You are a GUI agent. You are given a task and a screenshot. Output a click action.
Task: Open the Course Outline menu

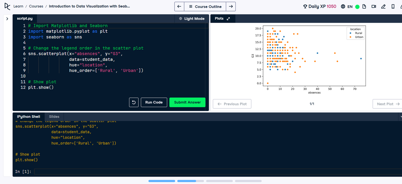coord(205,6)
